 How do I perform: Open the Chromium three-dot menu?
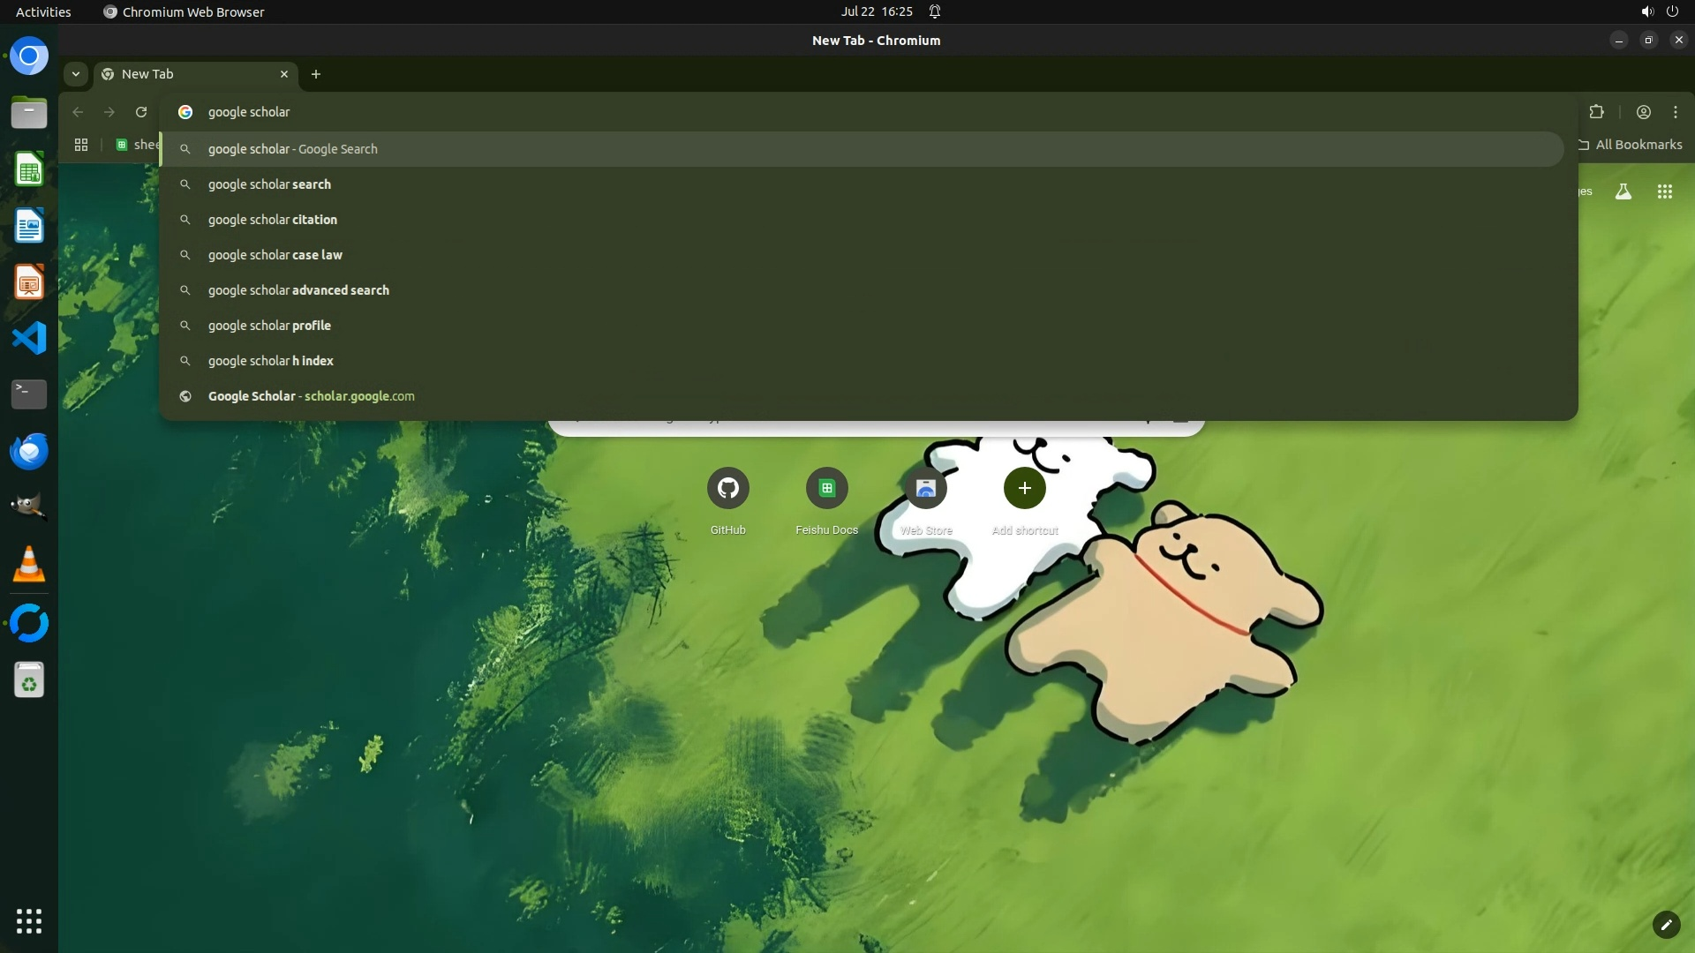click(x=1675, y=112)
